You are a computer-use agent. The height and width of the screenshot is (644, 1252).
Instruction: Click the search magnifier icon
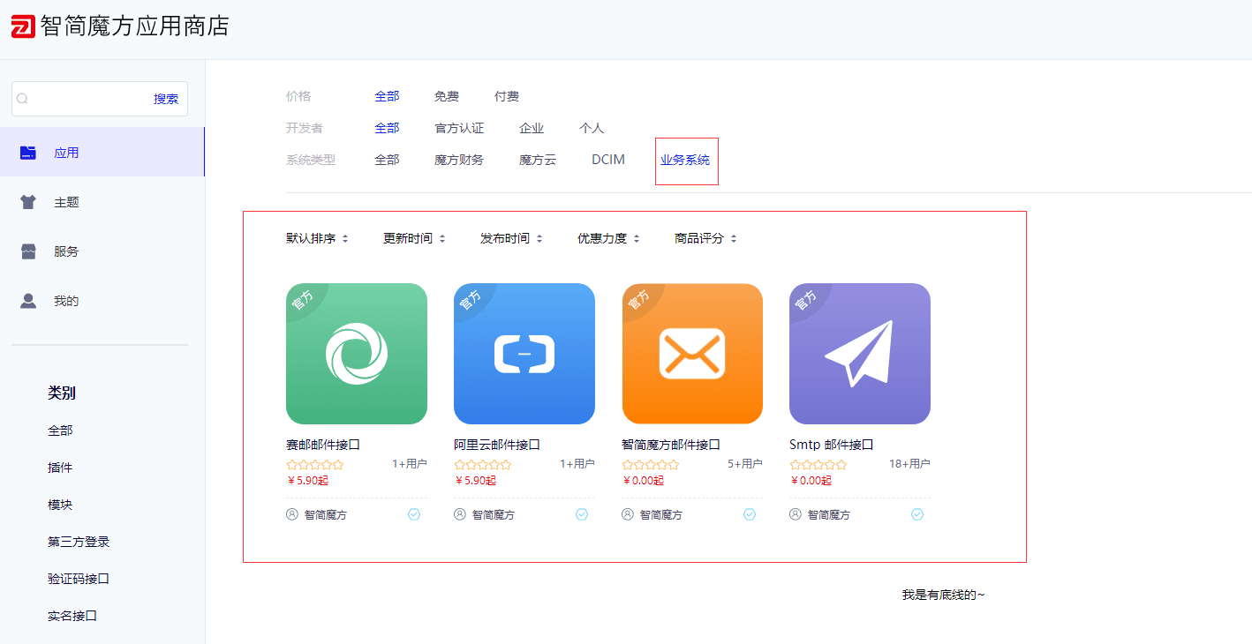(23, 99)
